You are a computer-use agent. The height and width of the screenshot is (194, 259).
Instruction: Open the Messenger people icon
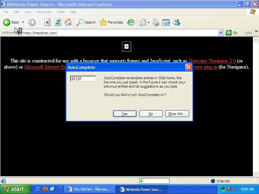(176, 22)
